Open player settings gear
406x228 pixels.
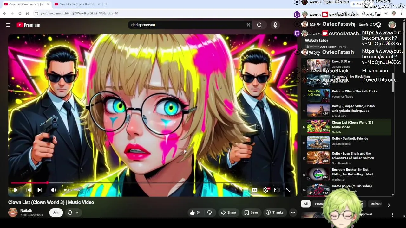pos(266,190)
